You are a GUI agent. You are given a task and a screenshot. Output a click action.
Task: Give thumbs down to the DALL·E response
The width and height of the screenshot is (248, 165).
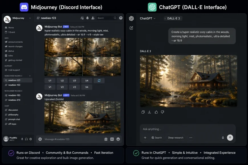[x=162, y=112]
